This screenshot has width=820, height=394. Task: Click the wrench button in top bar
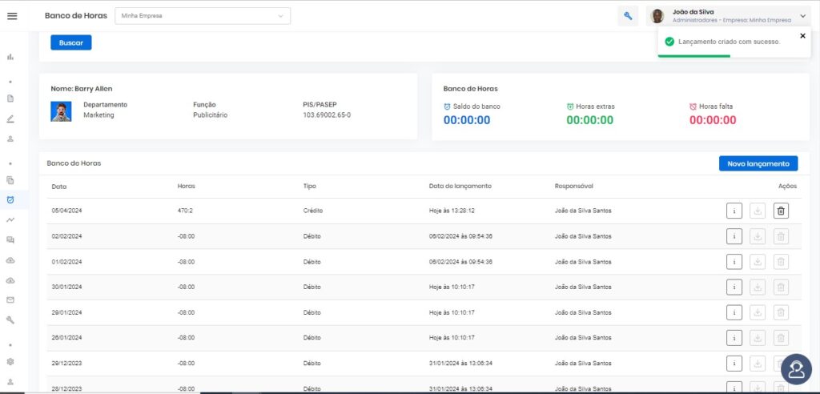(628, 16)
